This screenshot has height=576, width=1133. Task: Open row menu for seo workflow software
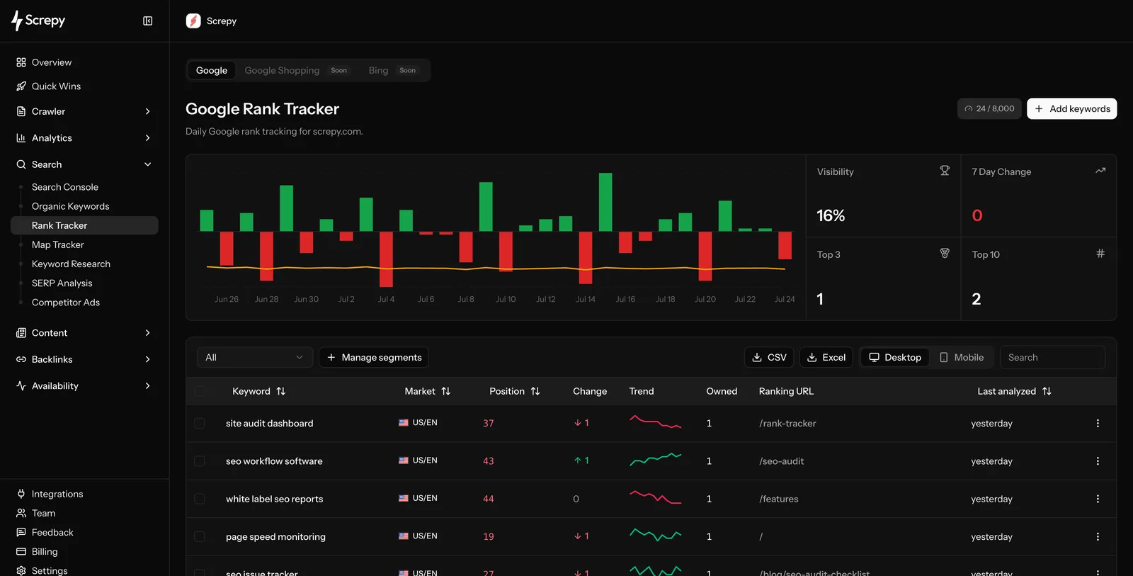1098,461
